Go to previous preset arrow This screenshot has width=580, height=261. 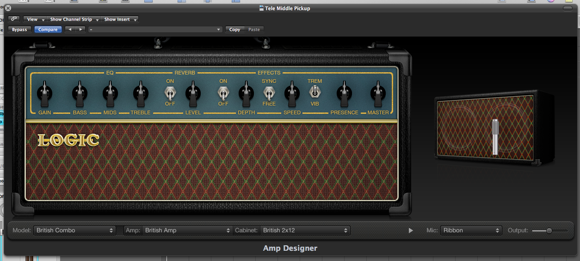[x=69, y=30]
